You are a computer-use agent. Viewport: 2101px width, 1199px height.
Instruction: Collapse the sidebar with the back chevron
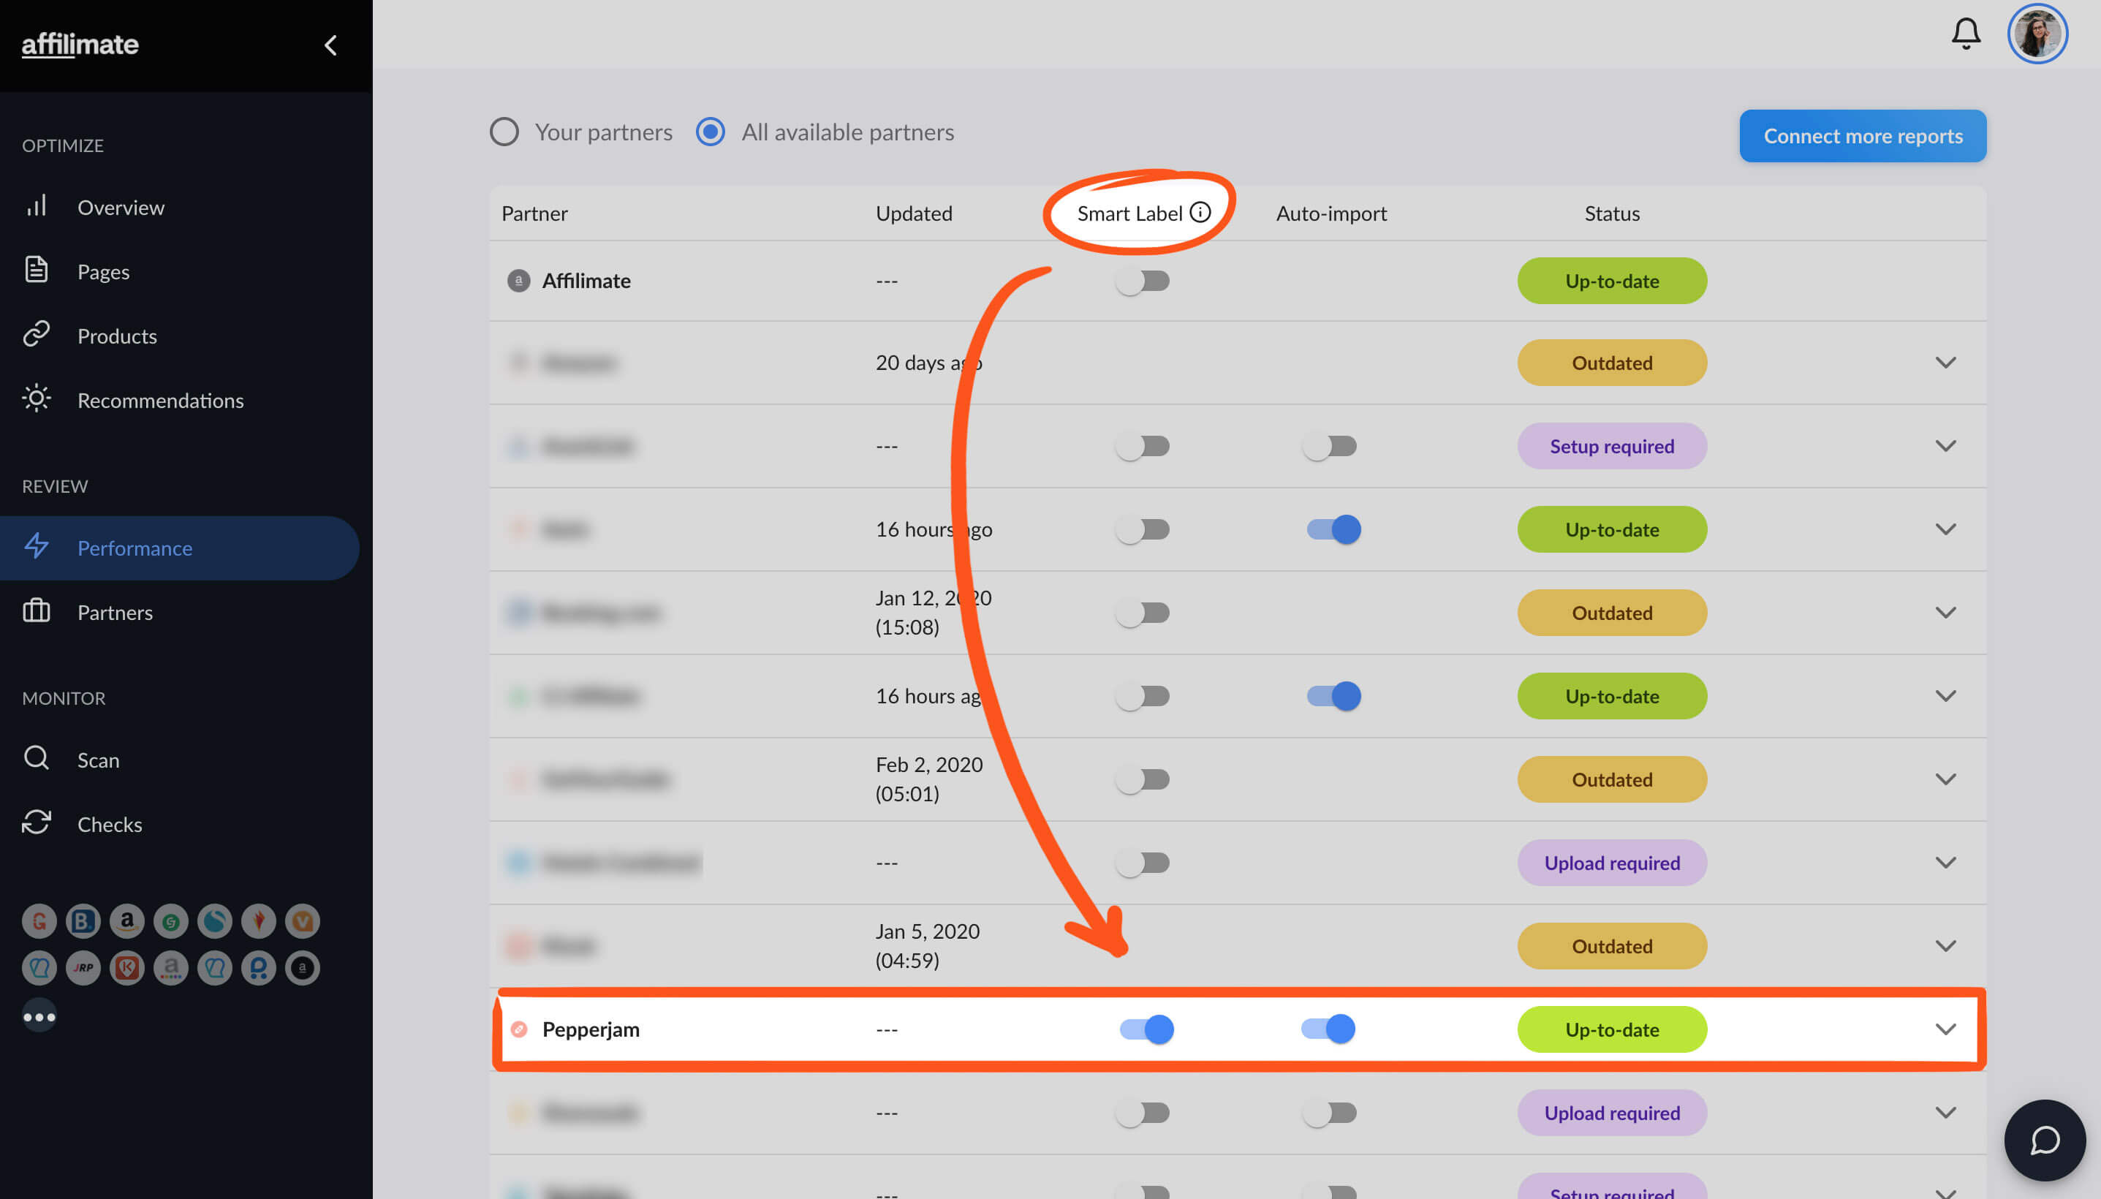(x=331, y=45)
